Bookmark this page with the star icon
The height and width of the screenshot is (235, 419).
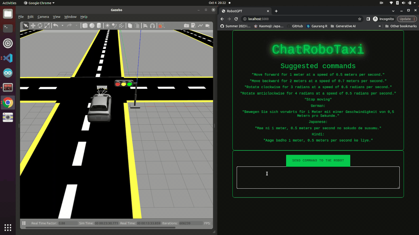click(x=360, y=19)
